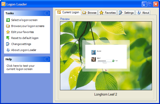Viewport: 160px width, 104px height.
Task: Switch to the Current Logon tab
Action: coord(68,12)
